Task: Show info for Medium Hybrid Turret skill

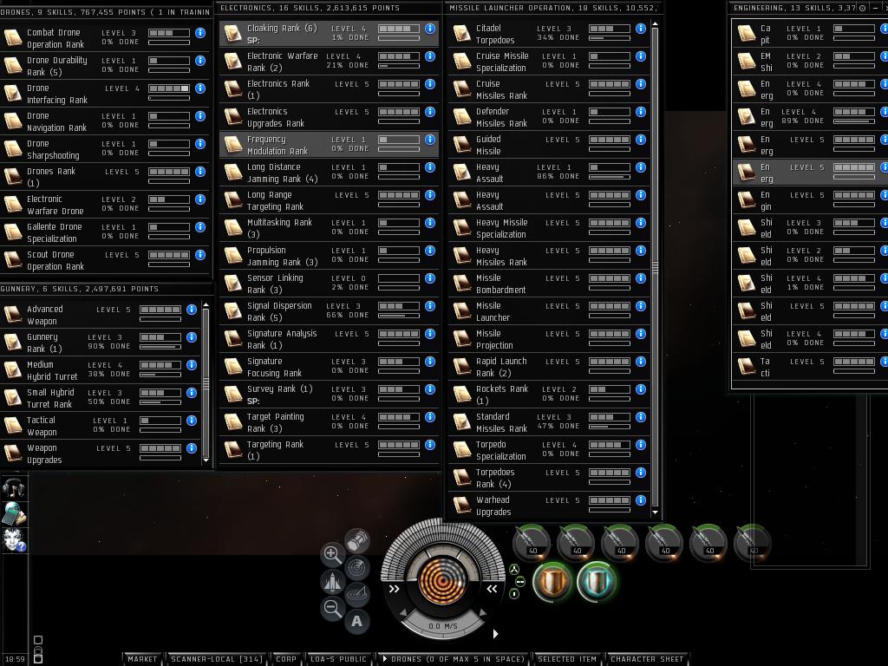Action: point(192,365)
